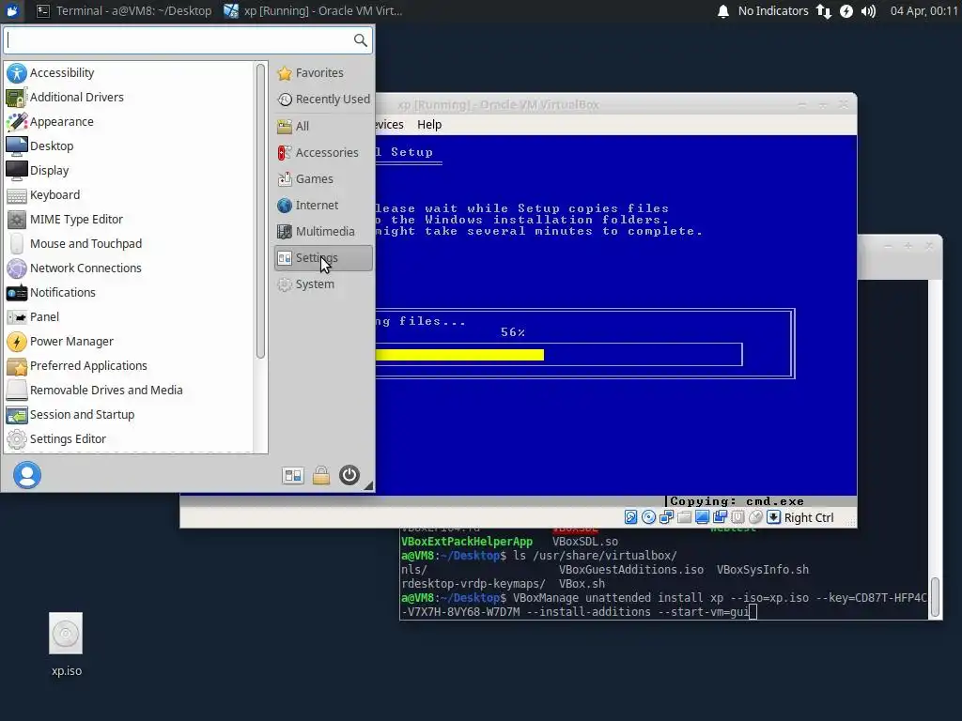Click the volume icon in panel
Image resolution: width=962 pixels, height=721 pixels.
868,11
